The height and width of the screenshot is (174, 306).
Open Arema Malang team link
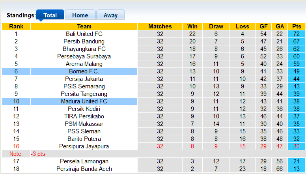click(x=84, y=64)
